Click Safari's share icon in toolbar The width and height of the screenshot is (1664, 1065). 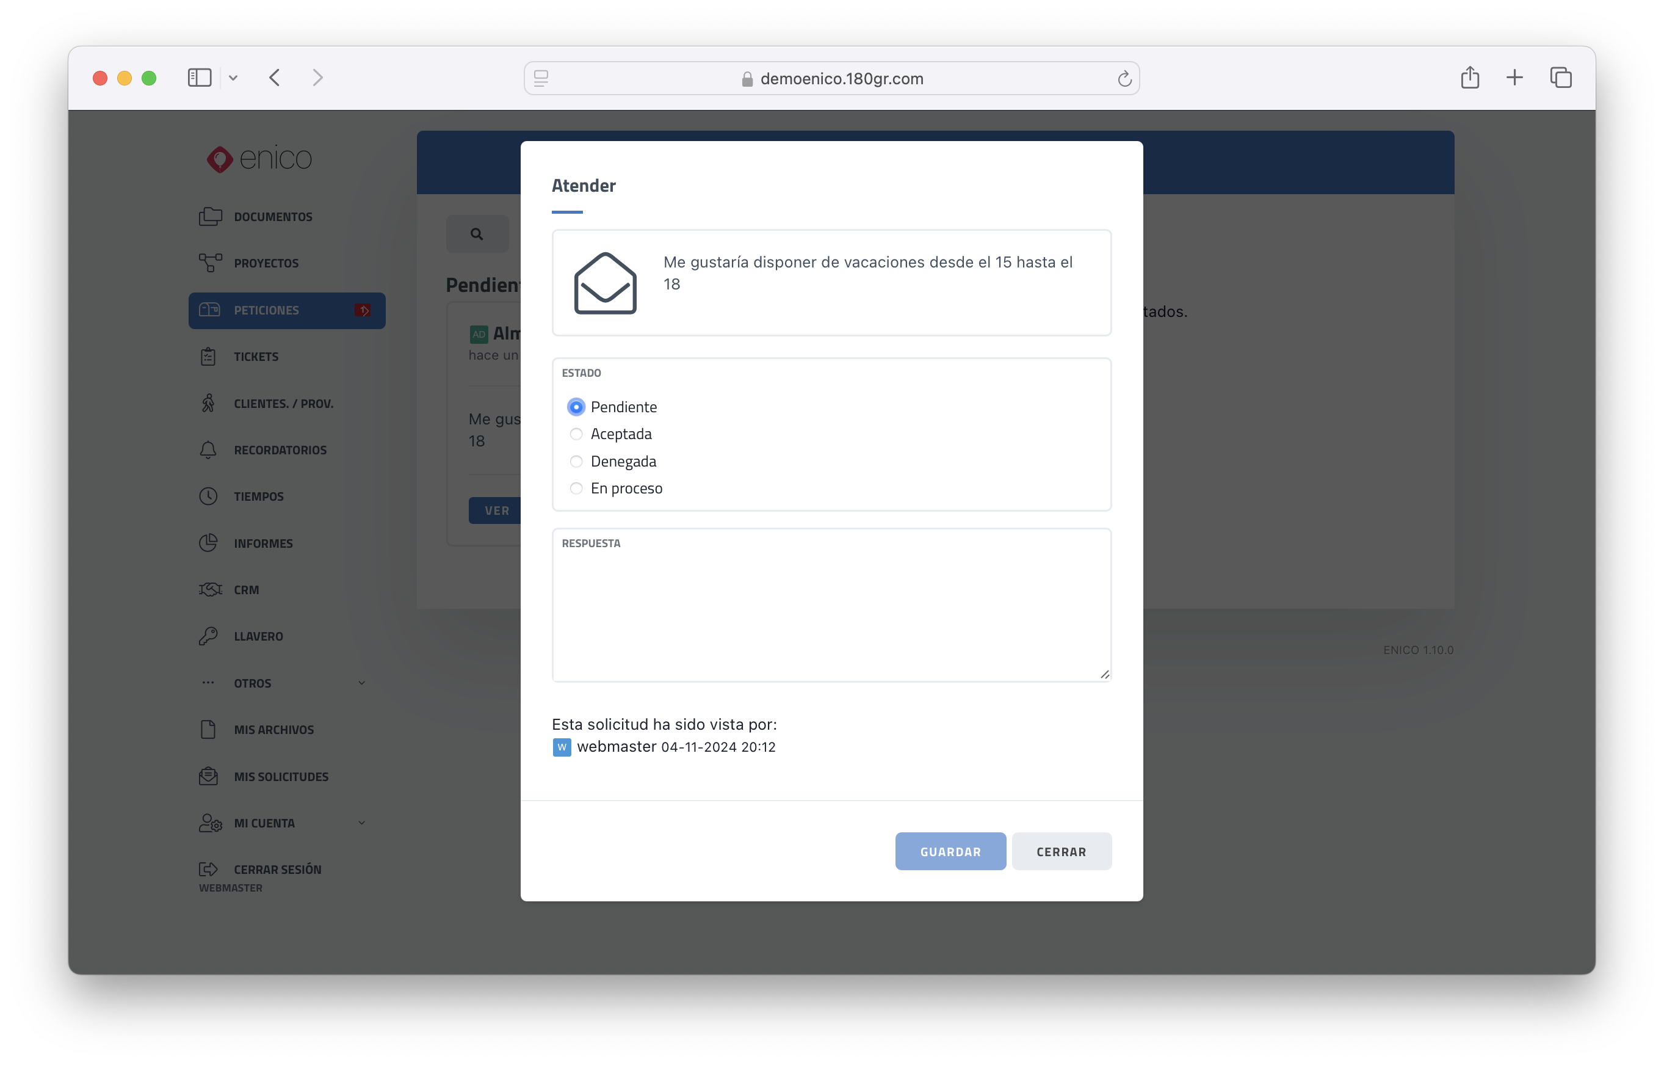point(1470,78)
